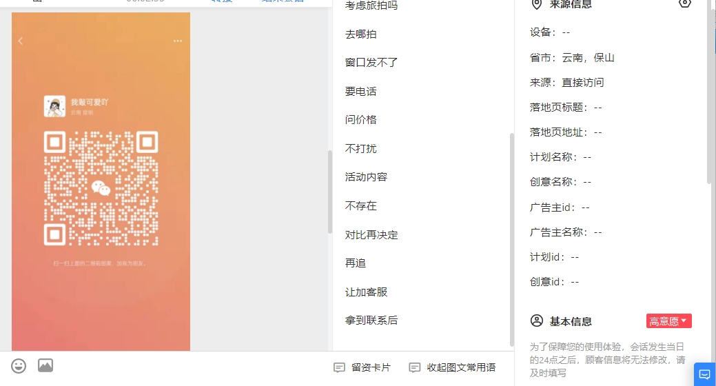The height and width of the screenshot is (386, 716).
Task: Click the 留资卡片 button
Action: coord(362,367)
